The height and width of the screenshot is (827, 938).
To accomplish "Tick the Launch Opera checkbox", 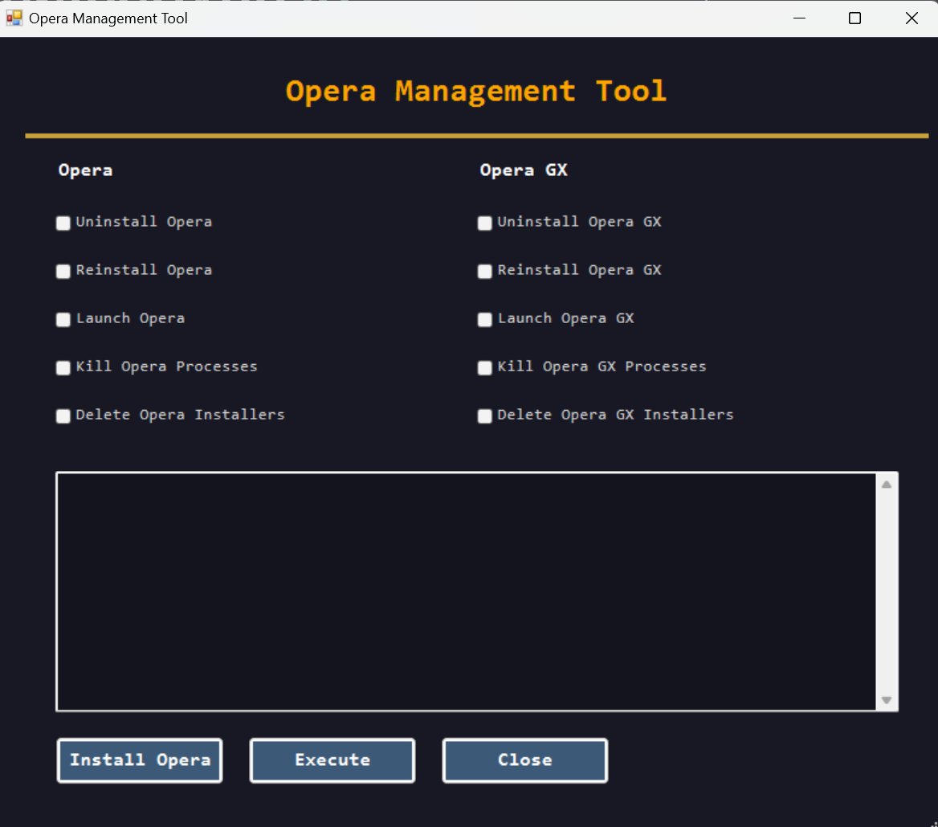I will point(63,319).
